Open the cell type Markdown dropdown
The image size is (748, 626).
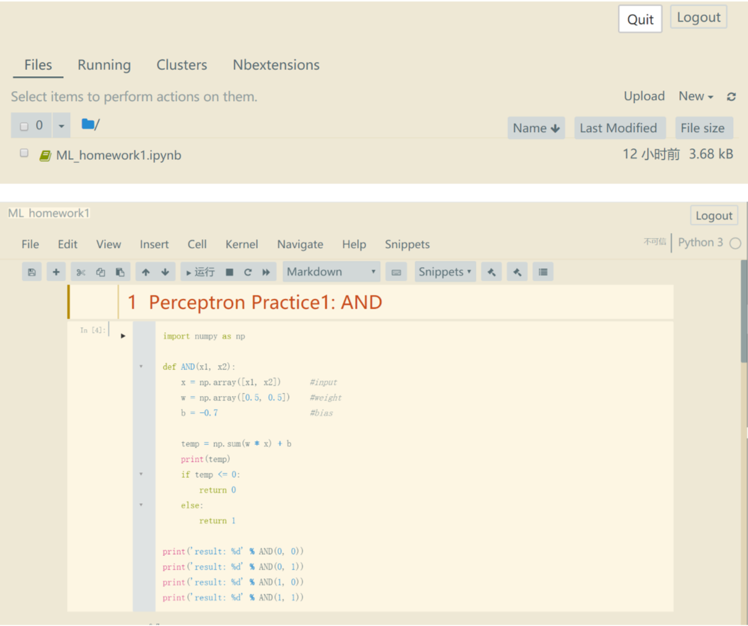(x=331, y=272)
